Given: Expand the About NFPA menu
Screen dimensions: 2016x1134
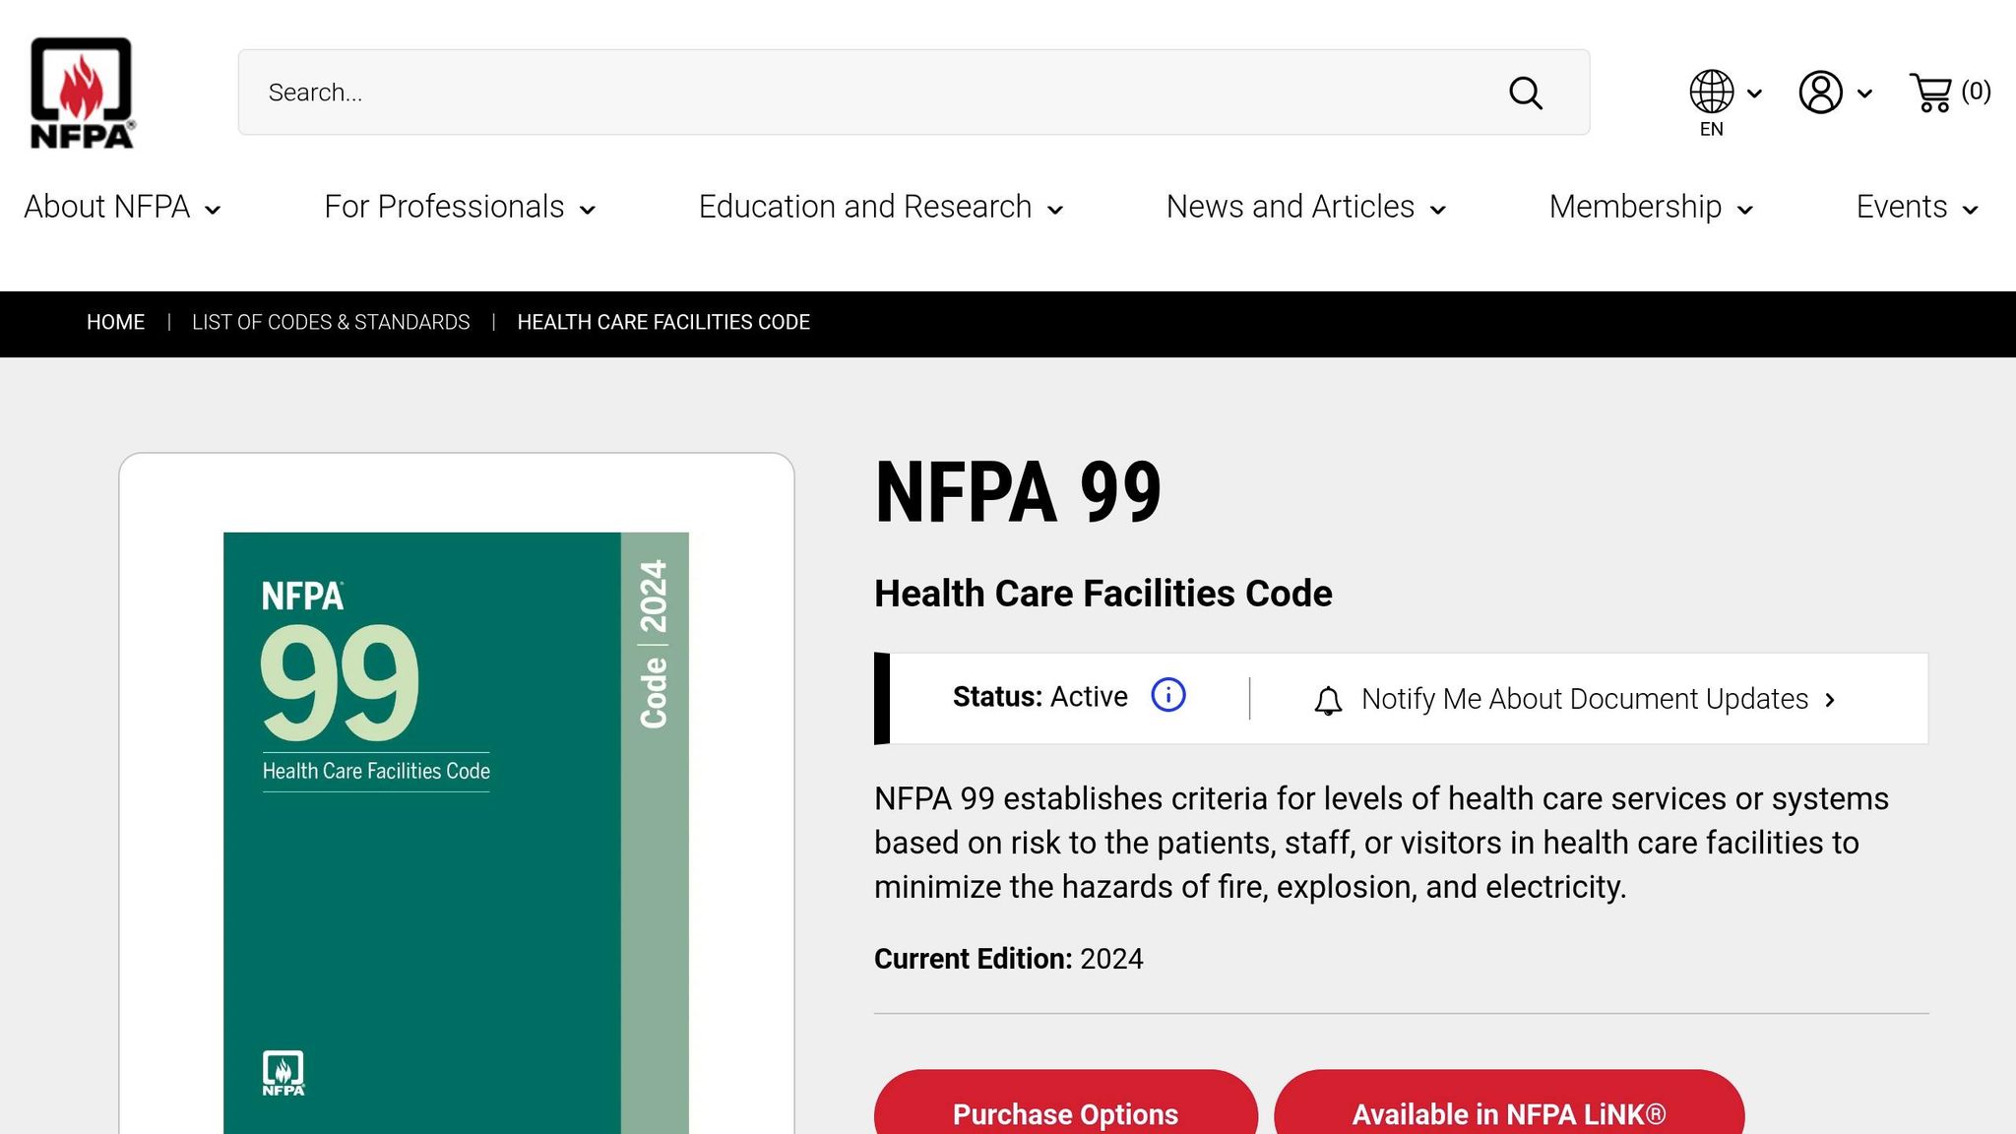Looking at the screenshot, I should tap(122, 207).
